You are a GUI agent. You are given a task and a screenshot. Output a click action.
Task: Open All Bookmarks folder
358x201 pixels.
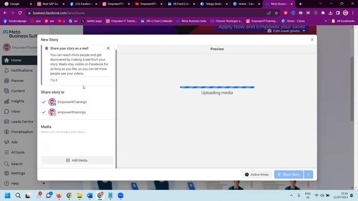click(x=343, y=21)
